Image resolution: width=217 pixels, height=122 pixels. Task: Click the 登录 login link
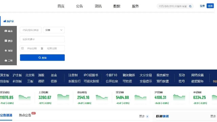point(202,6)
